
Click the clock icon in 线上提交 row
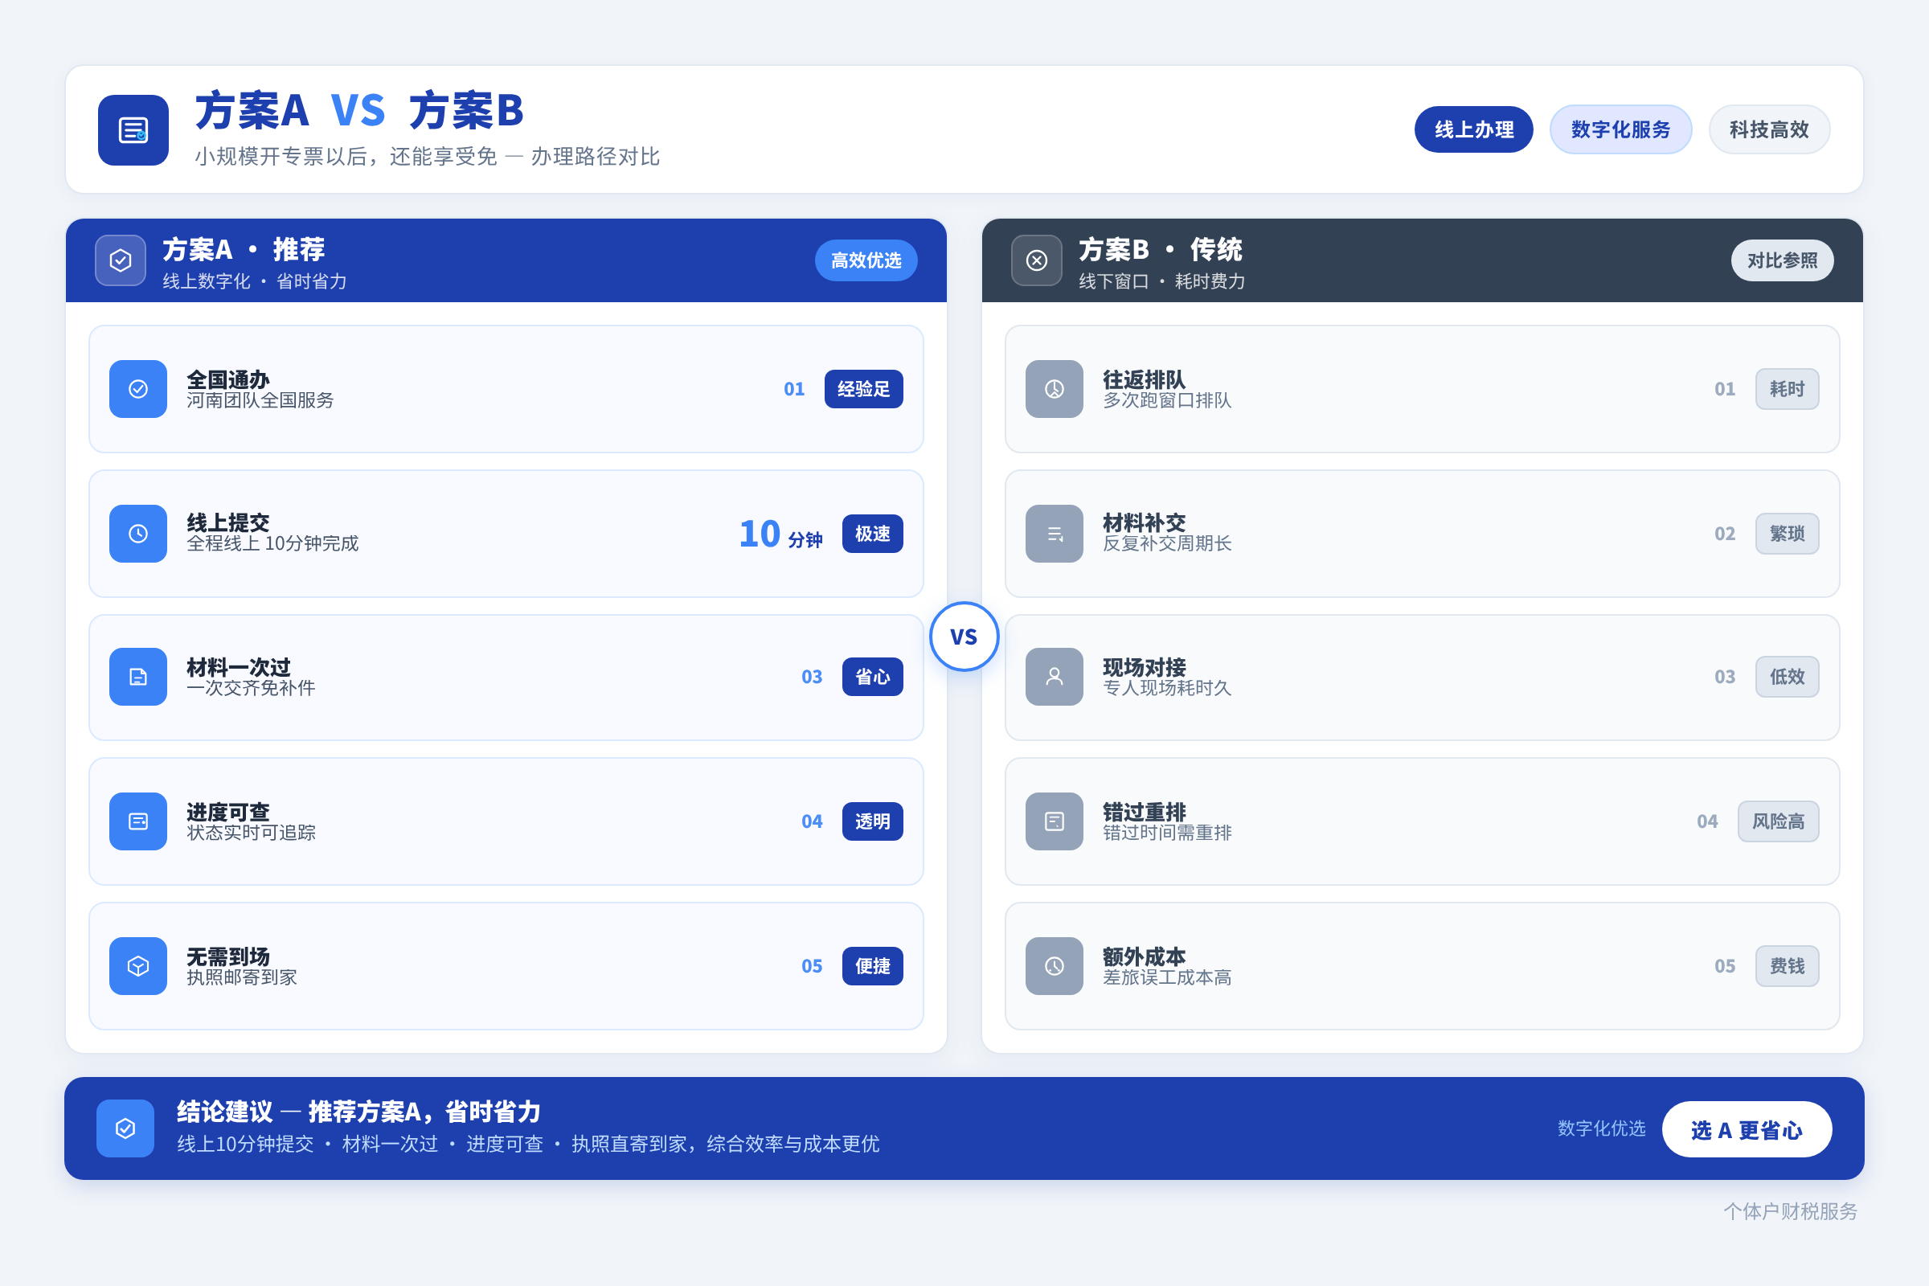(x=137, y=533)
